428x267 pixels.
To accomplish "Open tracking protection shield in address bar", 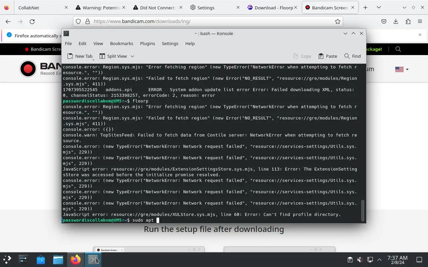I will coord(78,21).
